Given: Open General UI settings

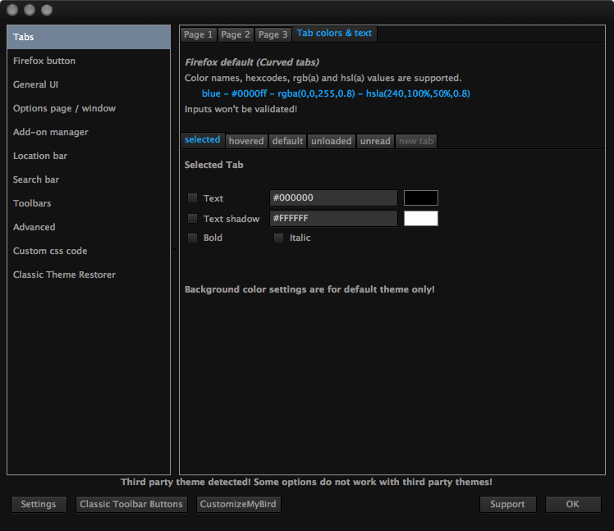Looking at the screenshot, I should pos(89,85).
